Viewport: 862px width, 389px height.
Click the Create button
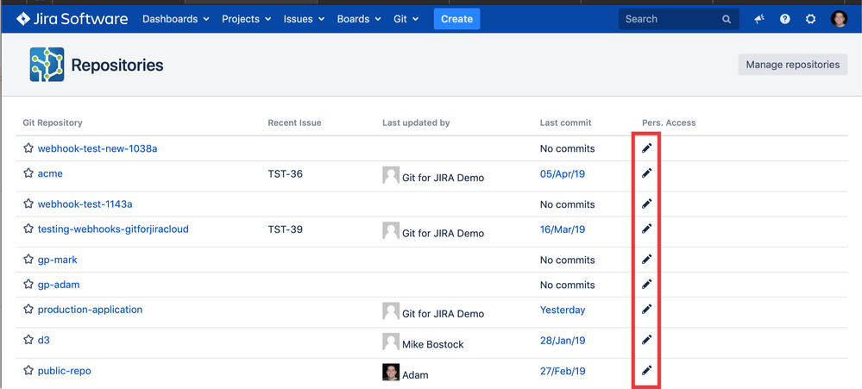tap(456, 19)
